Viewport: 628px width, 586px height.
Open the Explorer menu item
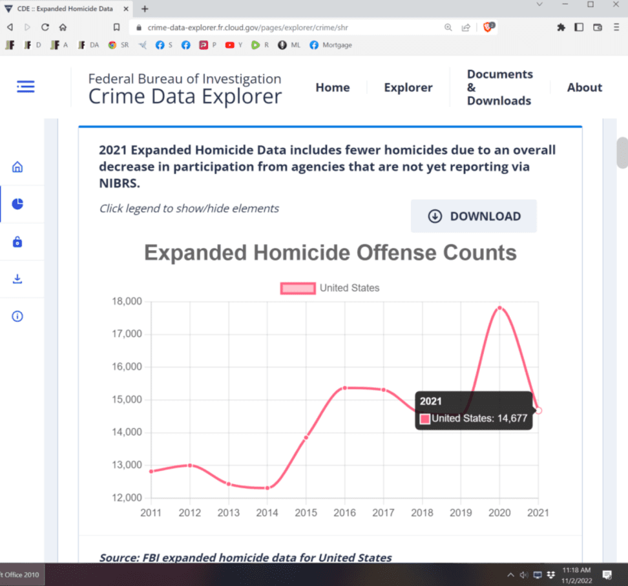(408, 87)
